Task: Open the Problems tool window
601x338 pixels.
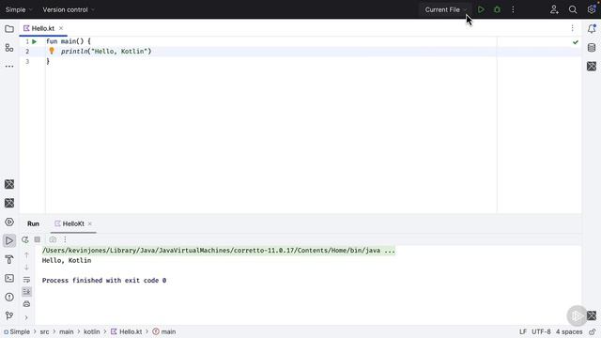Action: [9, 297]
